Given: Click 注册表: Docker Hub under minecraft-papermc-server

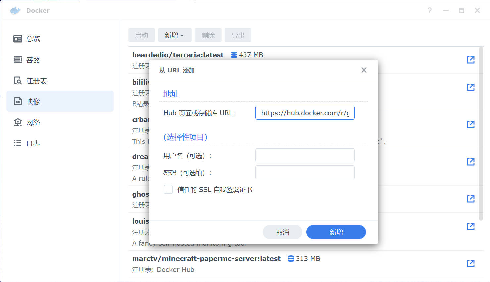Looking at the screenshot, I should (x=163, y=270).
